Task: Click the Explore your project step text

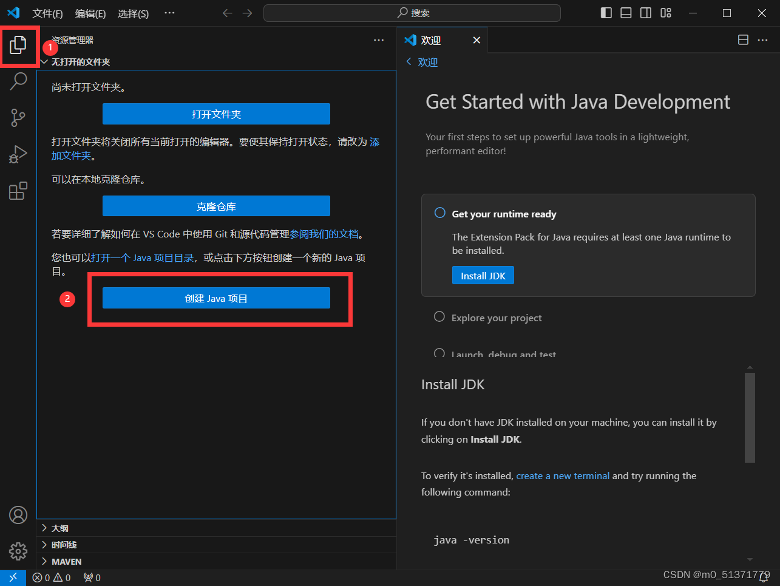Action: tap(497, 318)
